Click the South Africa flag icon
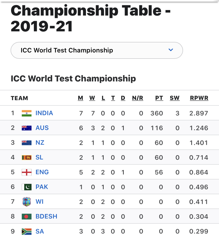The height and width of the screenshot is (243, 219). (27, 231)
